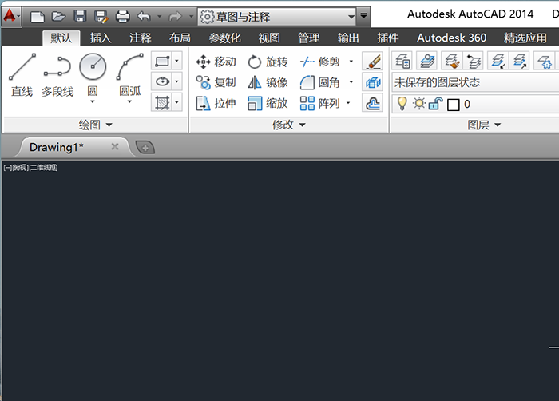Click the Offset tool icon
559x401 pixels.
[x=373, y=104]
